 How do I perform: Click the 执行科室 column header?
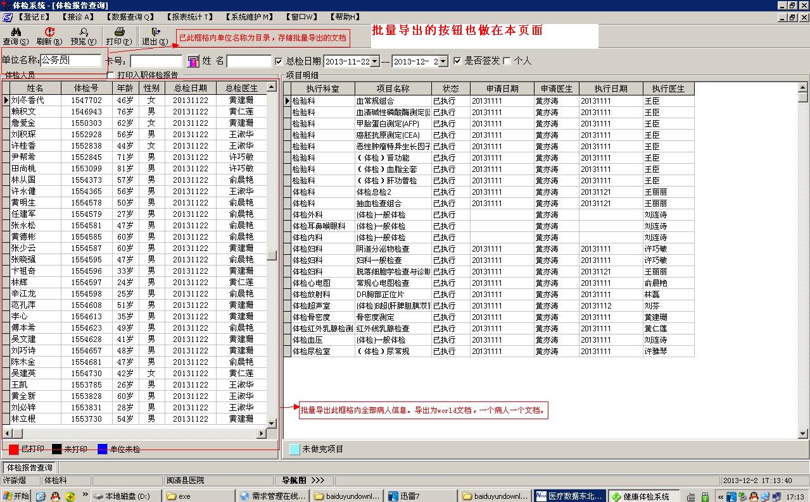pyautogui.click(x=323, y=89)
